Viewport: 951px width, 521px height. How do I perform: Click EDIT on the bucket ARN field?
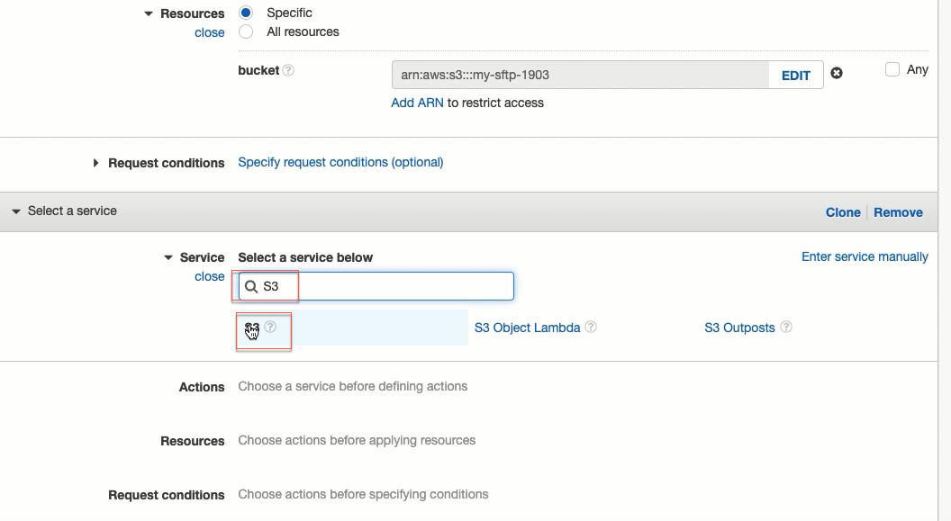click(796, 75)
